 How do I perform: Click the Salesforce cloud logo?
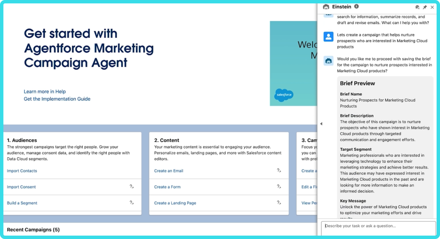[x=284, y=95]
